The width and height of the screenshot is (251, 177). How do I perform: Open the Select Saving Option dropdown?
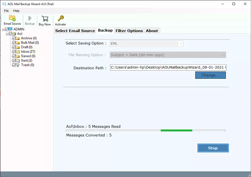[146, 44]
